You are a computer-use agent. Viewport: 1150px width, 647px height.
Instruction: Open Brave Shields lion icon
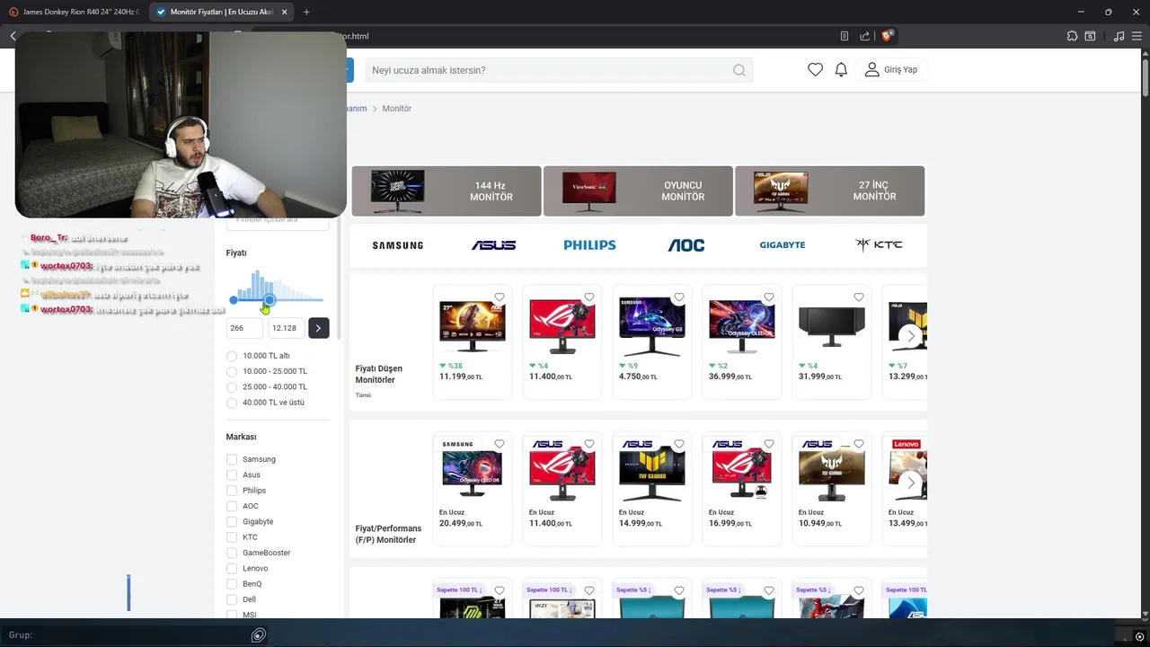click(887, 36)
